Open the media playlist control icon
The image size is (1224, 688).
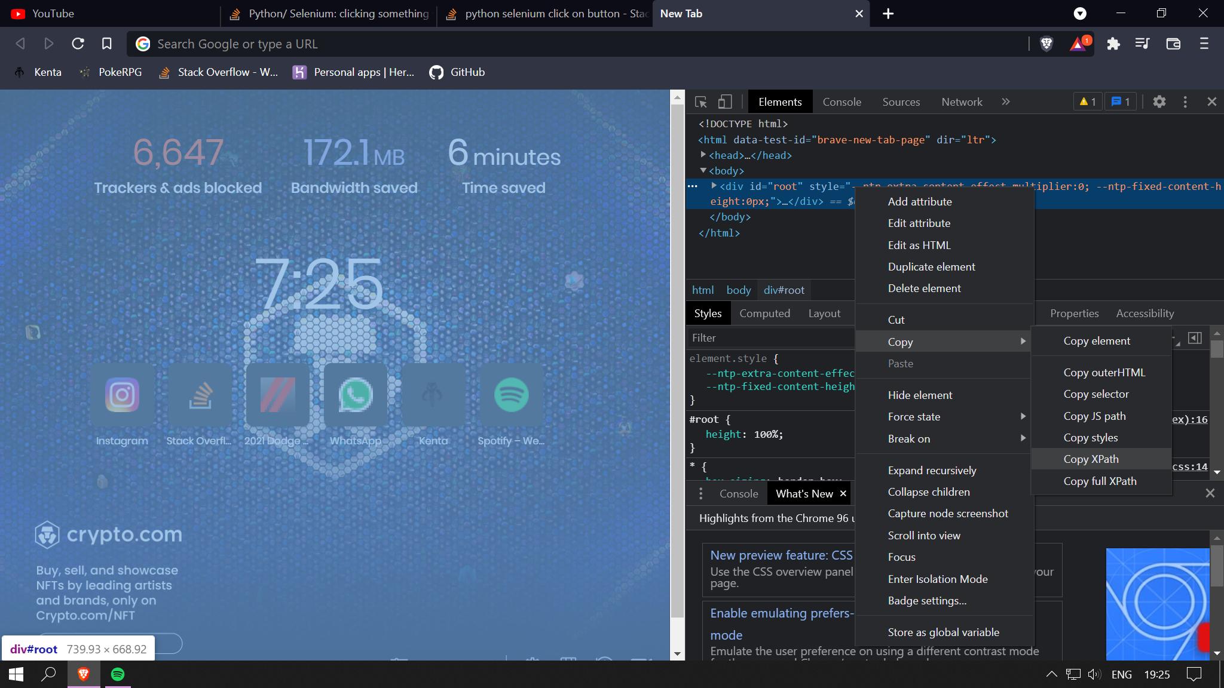click(x=1142, y=44)
